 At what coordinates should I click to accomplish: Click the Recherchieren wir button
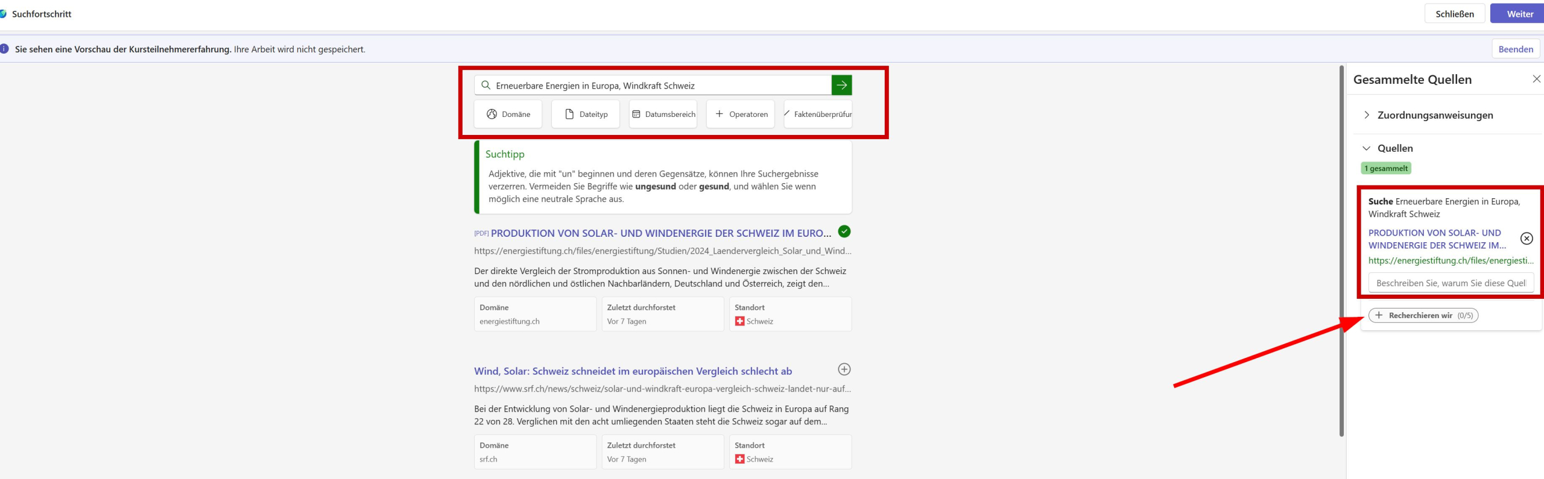pyautogui.click(x=1423, y=316)
